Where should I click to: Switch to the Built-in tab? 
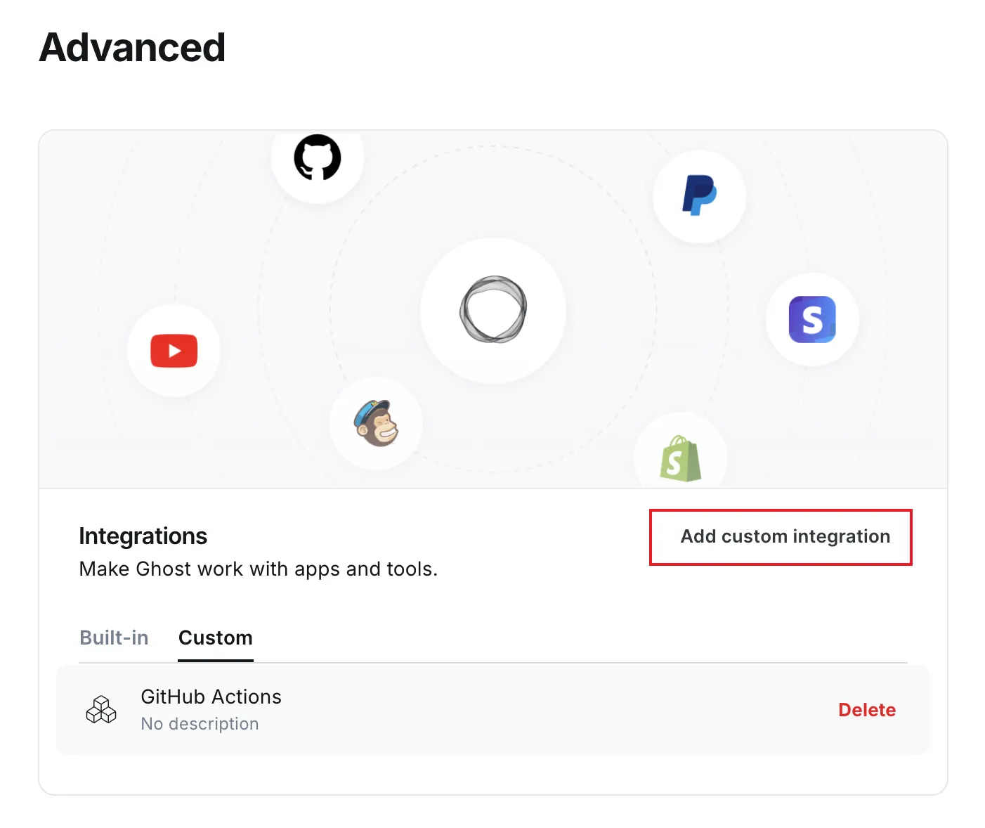pyautogui.click(x=114, y=638)
